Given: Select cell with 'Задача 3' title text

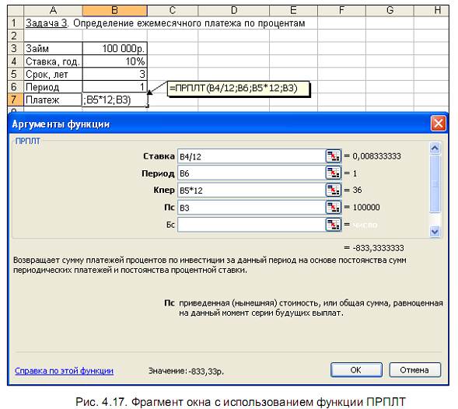Looking at the screenshot, I should tap(53, 23).
